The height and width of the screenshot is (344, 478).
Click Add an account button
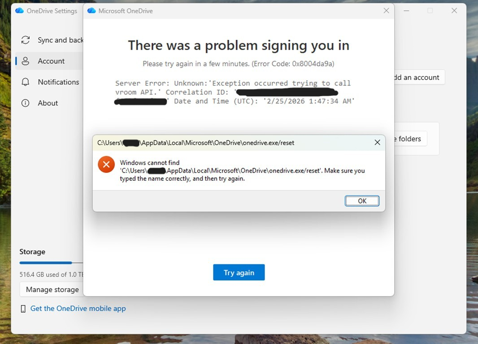419,77
